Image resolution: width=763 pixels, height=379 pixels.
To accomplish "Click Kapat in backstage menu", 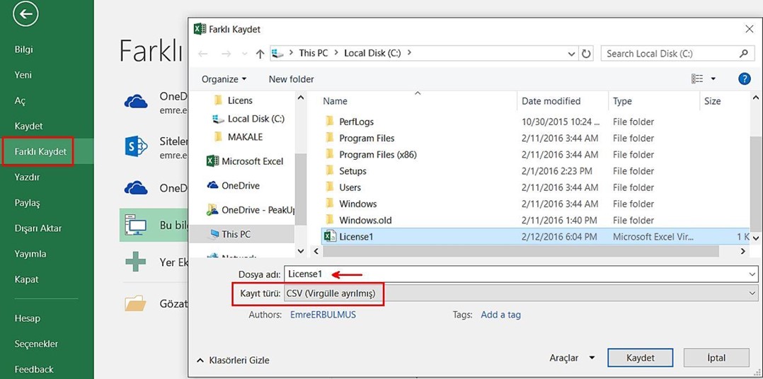I will tap(26, 279).
